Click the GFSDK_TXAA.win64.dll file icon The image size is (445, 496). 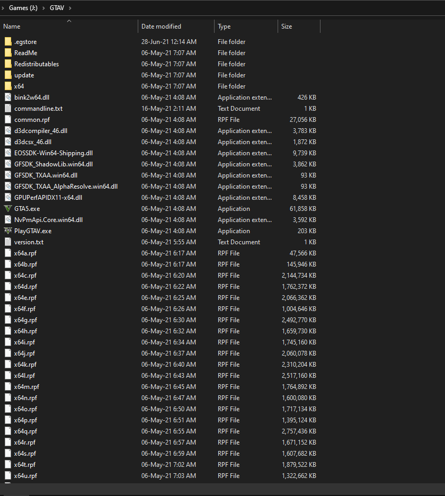tap(8, 175)
